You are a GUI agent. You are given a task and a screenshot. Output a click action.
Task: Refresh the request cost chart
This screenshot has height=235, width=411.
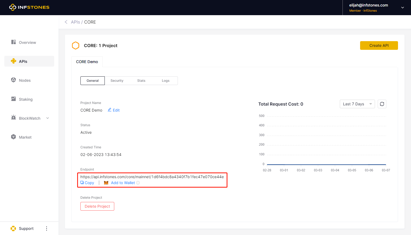382,104
